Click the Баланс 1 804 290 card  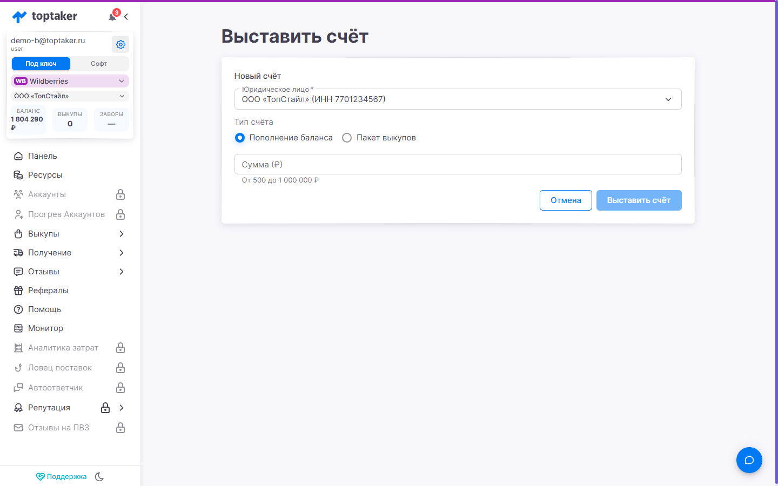pos(28,119)
